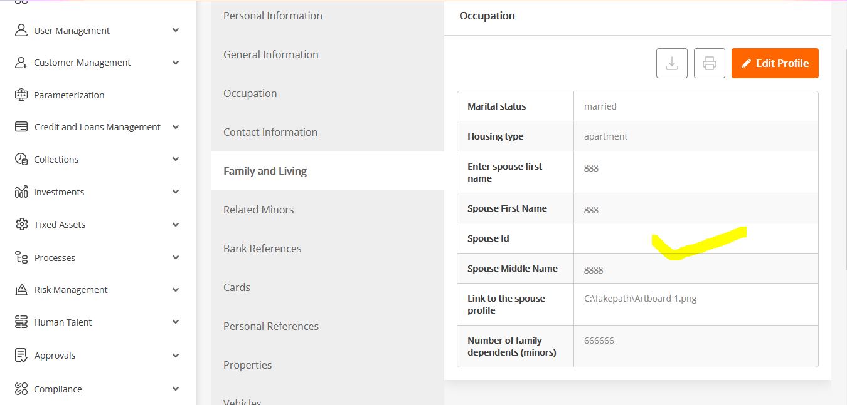Screen dimensions: 847x405
Task: Click the Collections clock icon
Action: click(x=21, y=159)
